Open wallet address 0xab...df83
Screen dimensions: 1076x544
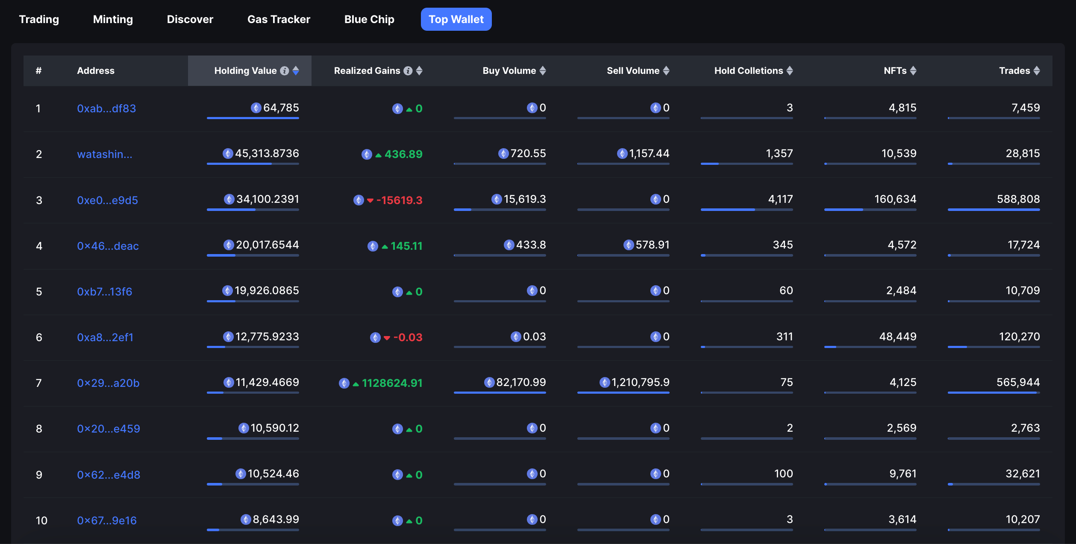(x=106, y=108)
